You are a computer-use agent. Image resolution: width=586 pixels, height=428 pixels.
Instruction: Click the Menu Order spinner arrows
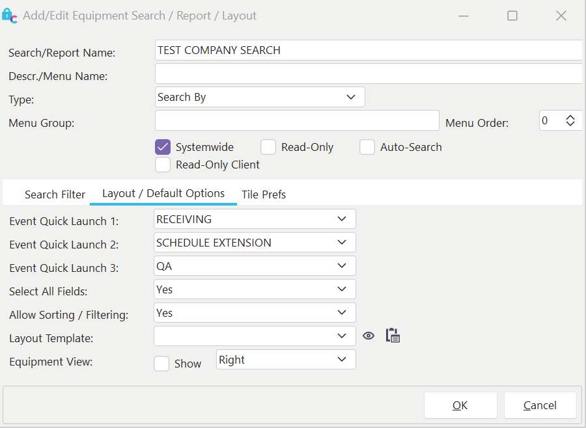570,120
